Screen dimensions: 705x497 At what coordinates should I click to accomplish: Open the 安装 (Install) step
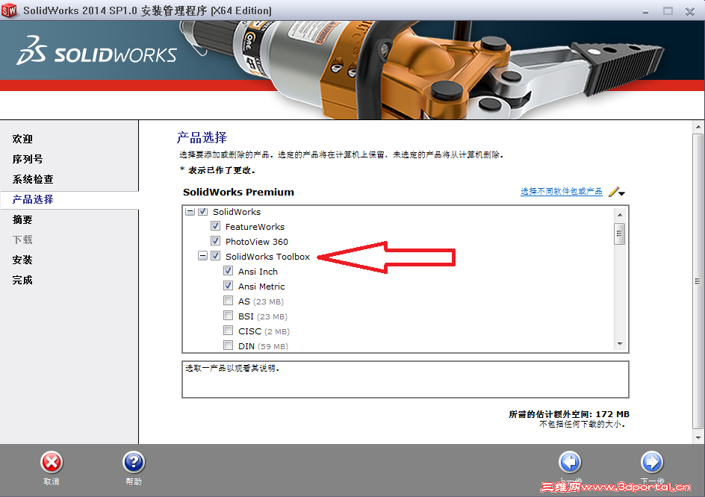pyautogui.click(x=22, y=260)
